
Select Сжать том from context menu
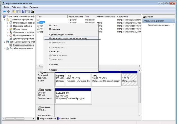[55, 51]
